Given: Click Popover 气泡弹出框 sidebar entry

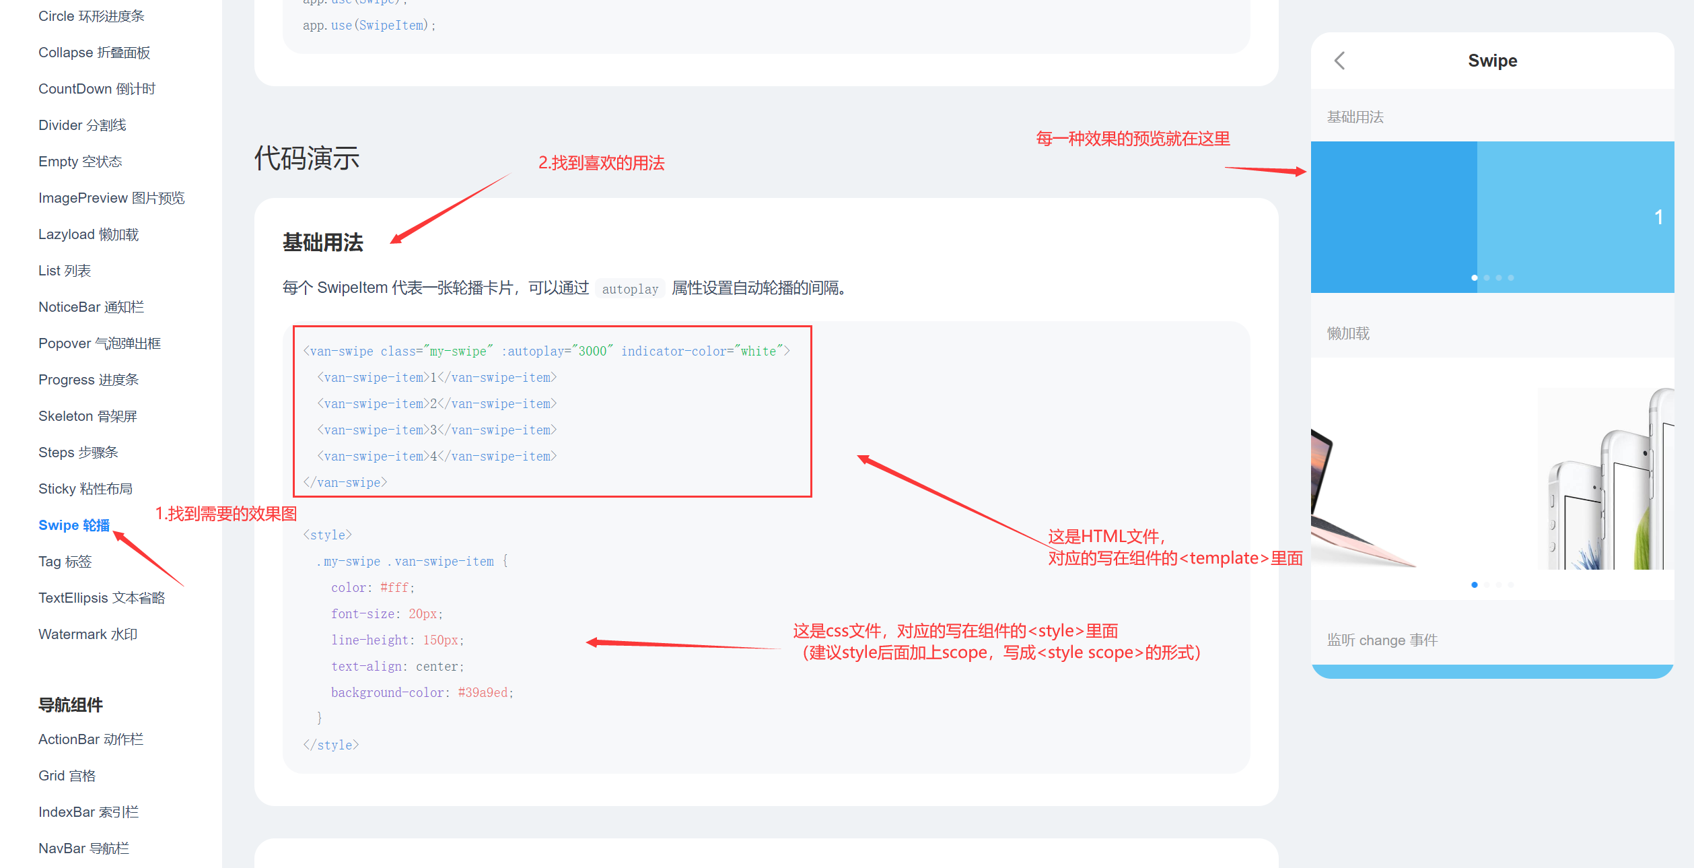Looking at the screenshot, I should (x=100, y=343).
